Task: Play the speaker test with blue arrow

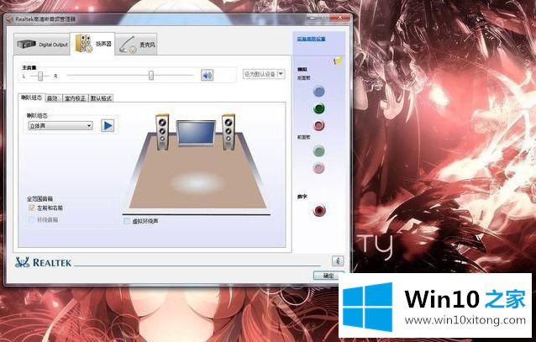Action: (108, 125)
